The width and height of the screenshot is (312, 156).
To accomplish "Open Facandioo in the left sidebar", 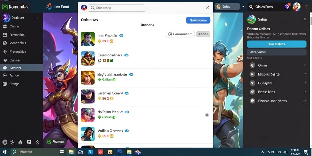I will tap(22, 35).
